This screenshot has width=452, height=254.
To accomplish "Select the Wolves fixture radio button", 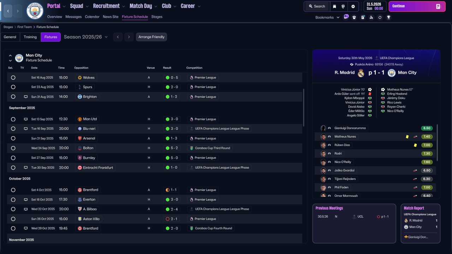I will pyautogui.click(x=13, y=78).
